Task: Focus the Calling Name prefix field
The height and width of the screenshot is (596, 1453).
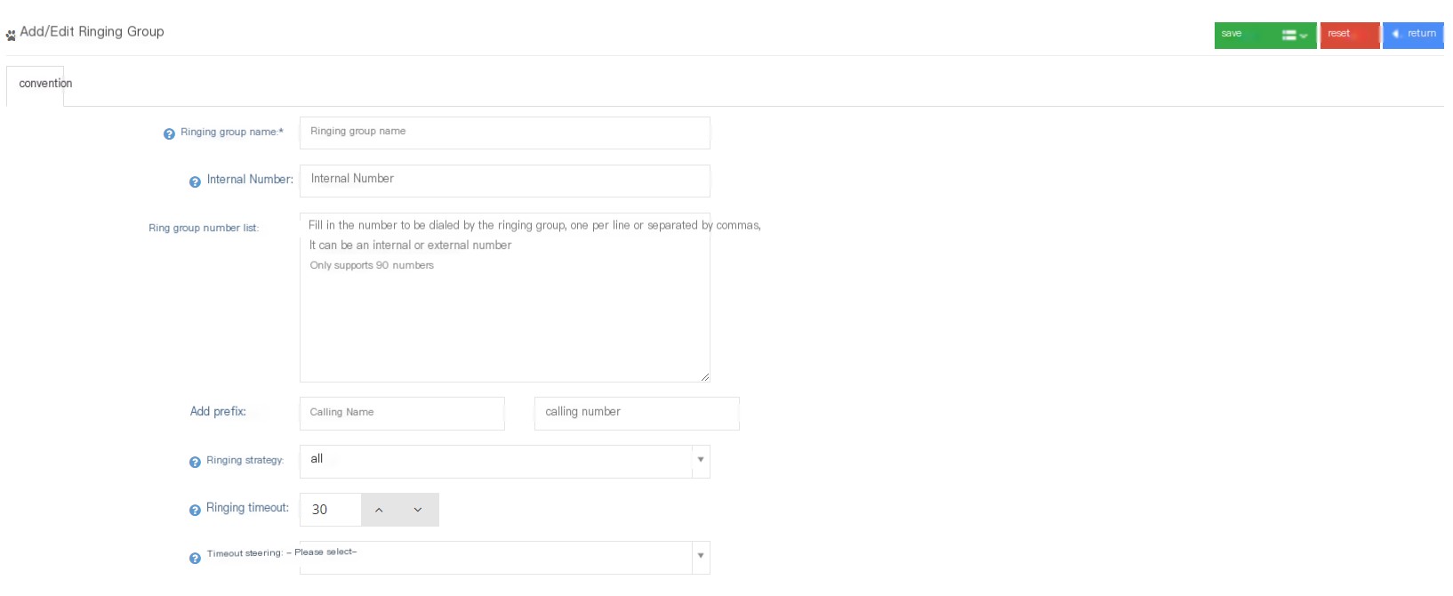Action: (402, 414)
